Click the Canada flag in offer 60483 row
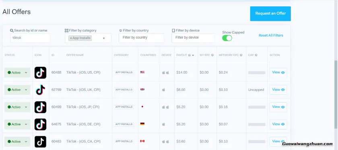 coord(142,141)
